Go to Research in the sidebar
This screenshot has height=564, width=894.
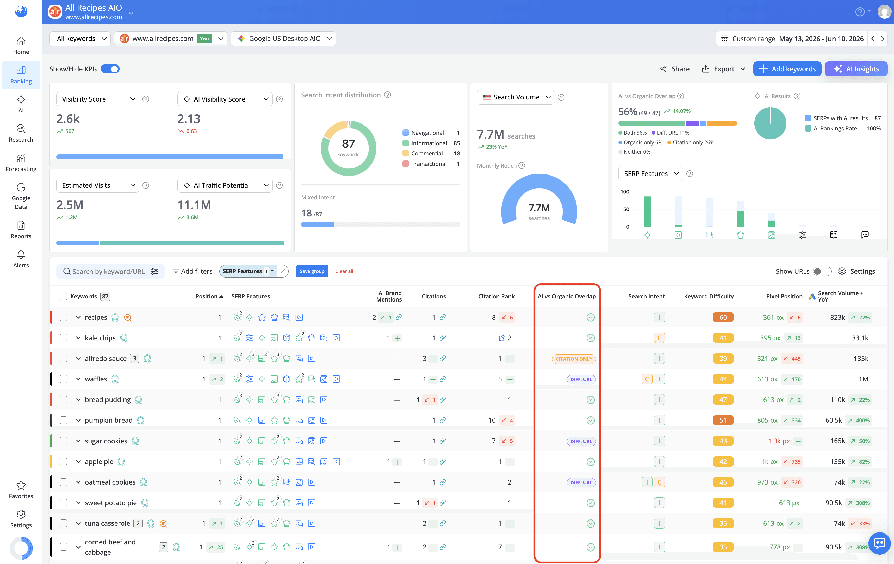pos(21,134)
